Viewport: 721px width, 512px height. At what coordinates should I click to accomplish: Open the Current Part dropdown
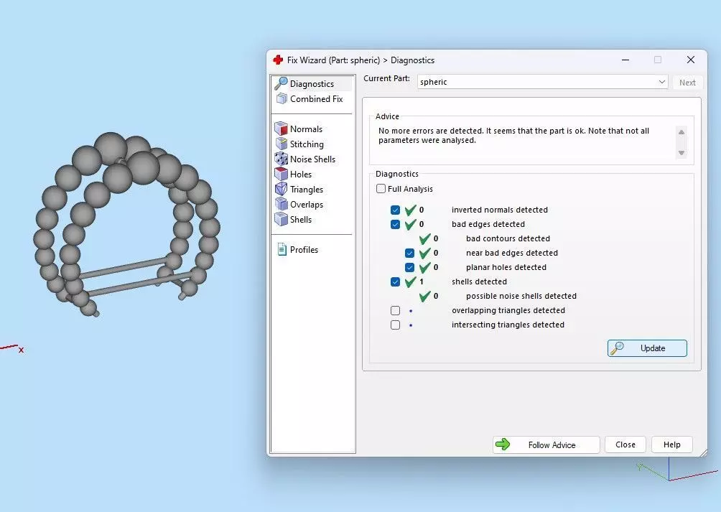coord(542,82)
